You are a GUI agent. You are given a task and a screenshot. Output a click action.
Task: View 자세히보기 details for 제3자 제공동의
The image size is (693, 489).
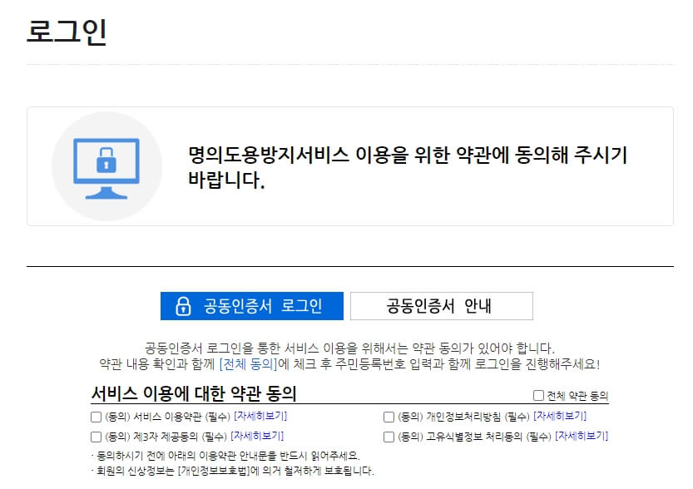click(x=257, y=436)
